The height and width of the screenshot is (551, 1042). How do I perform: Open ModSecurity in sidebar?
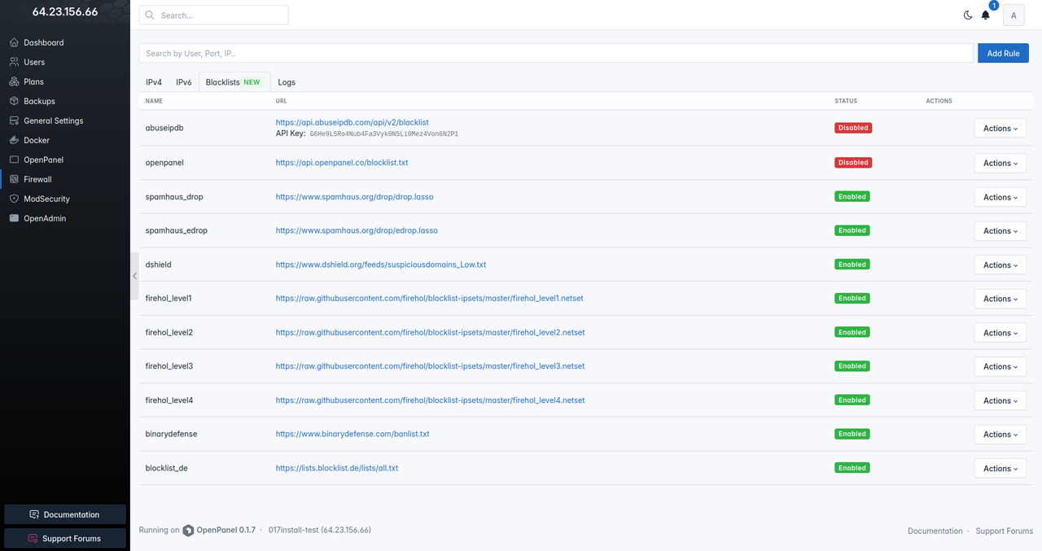(46, 199)
